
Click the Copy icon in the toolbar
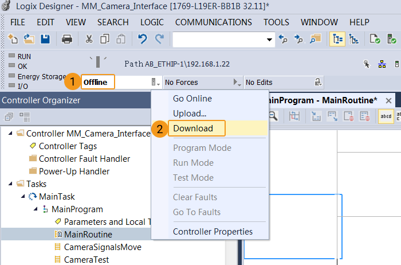click(x=105, y=39)
